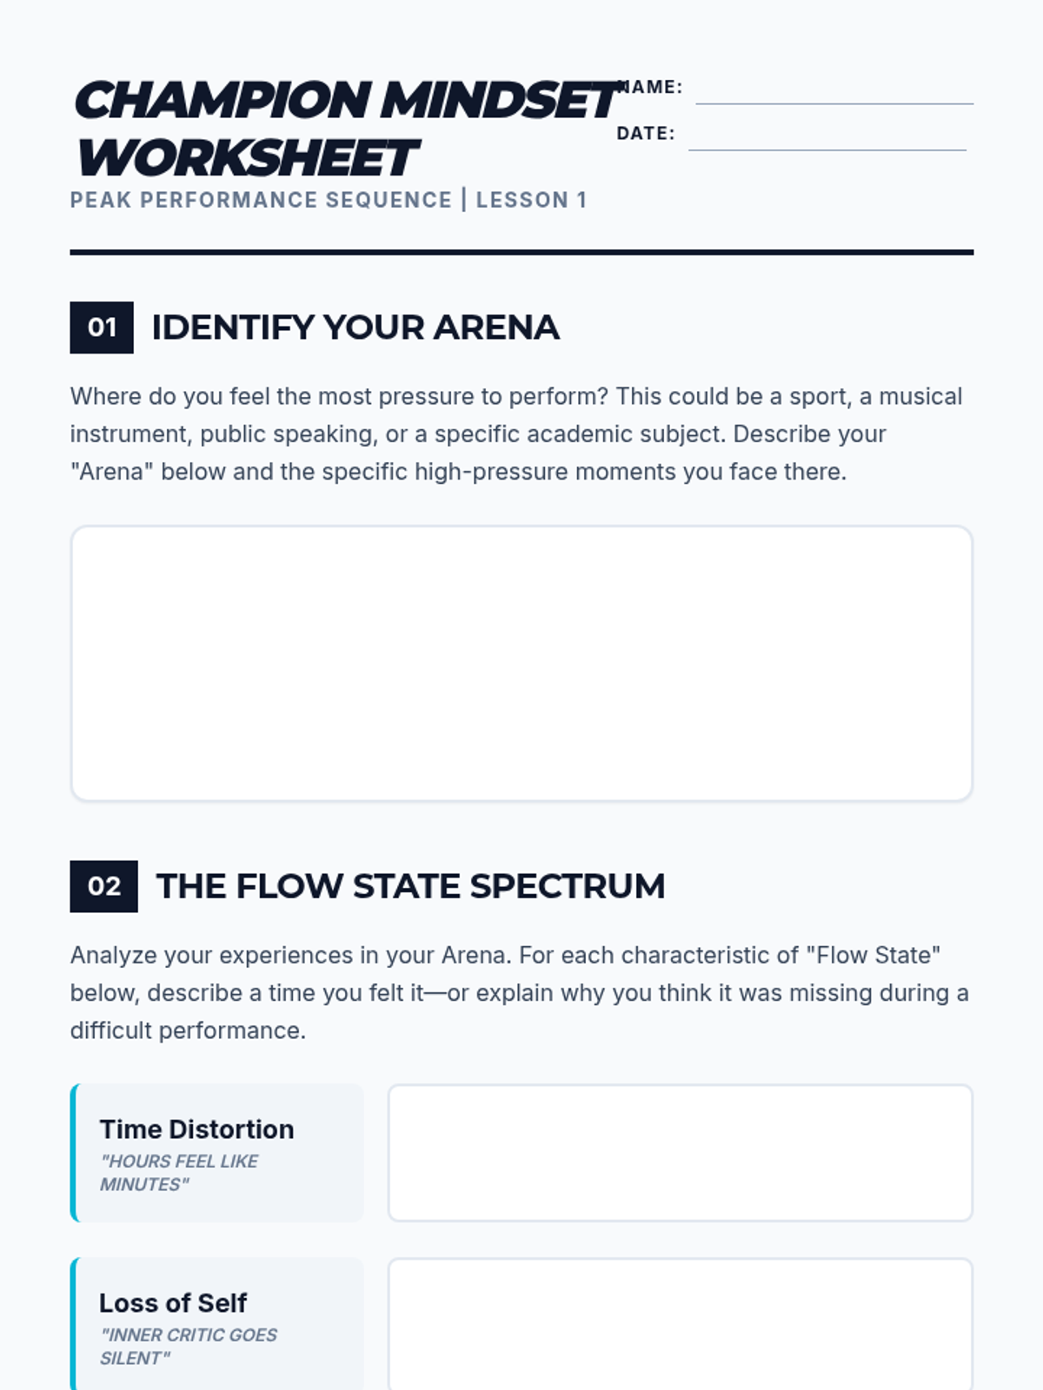
Task: Select the Identify Your Arena heading
Action: [x=355, y=328]
